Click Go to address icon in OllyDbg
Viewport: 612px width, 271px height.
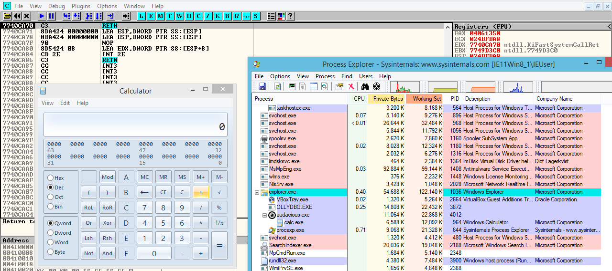point(126,16)
